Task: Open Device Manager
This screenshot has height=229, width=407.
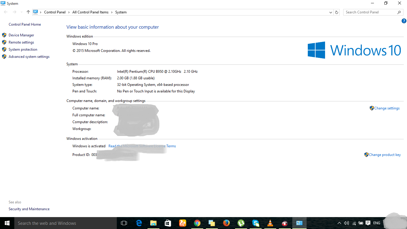Action: (x=22, y=35)
